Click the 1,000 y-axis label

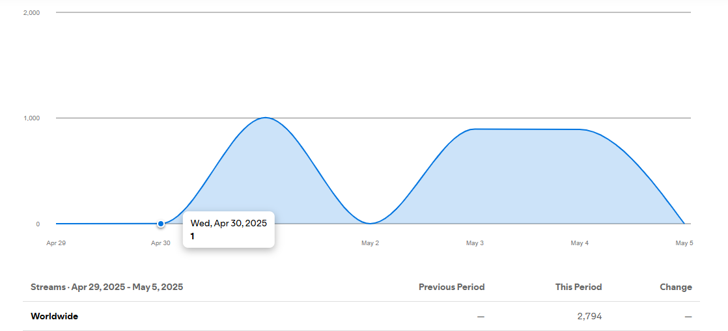(31, 118)
